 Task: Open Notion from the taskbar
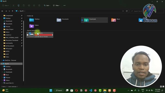pos(81,90)
